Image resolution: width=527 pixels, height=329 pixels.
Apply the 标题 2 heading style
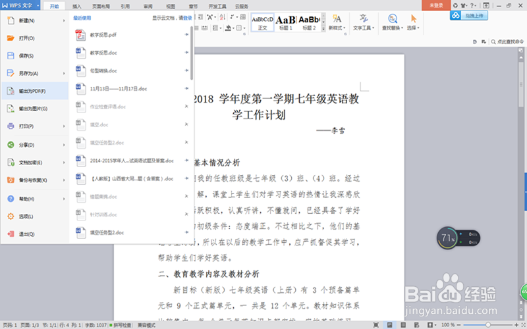tap(309, 22)
